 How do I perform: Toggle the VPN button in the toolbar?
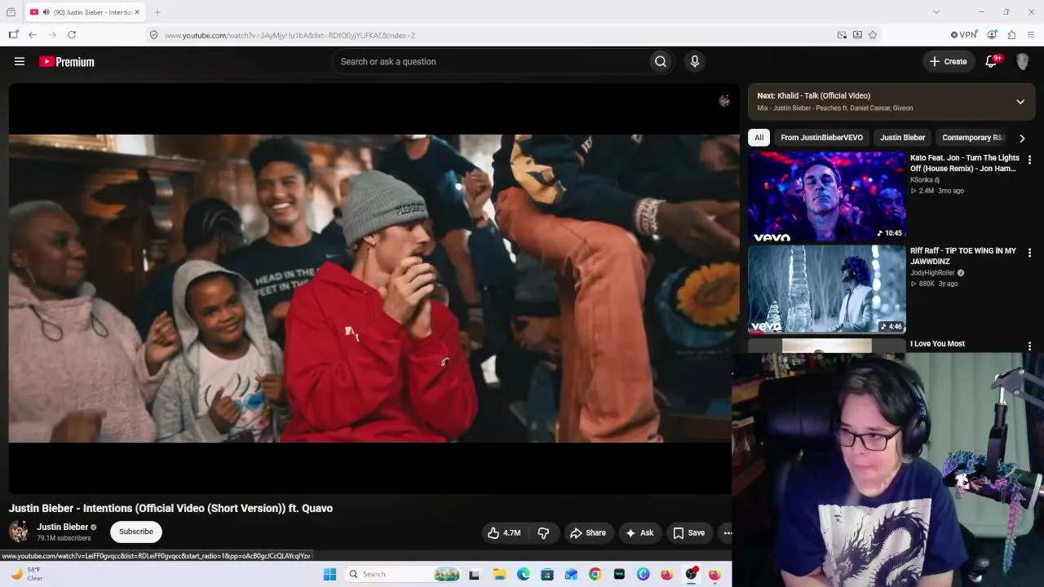(x=964, y=35)
